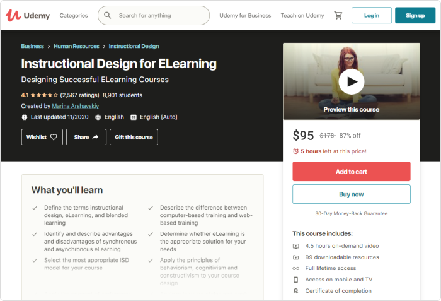Click the crossed-out $178 price
Viewport: 441px width, 301px height.
[x=327, y=136]
